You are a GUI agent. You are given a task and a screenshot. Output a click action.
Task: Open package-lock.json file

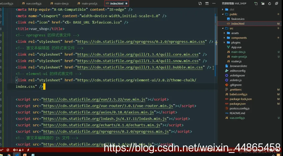coord(241,99)
